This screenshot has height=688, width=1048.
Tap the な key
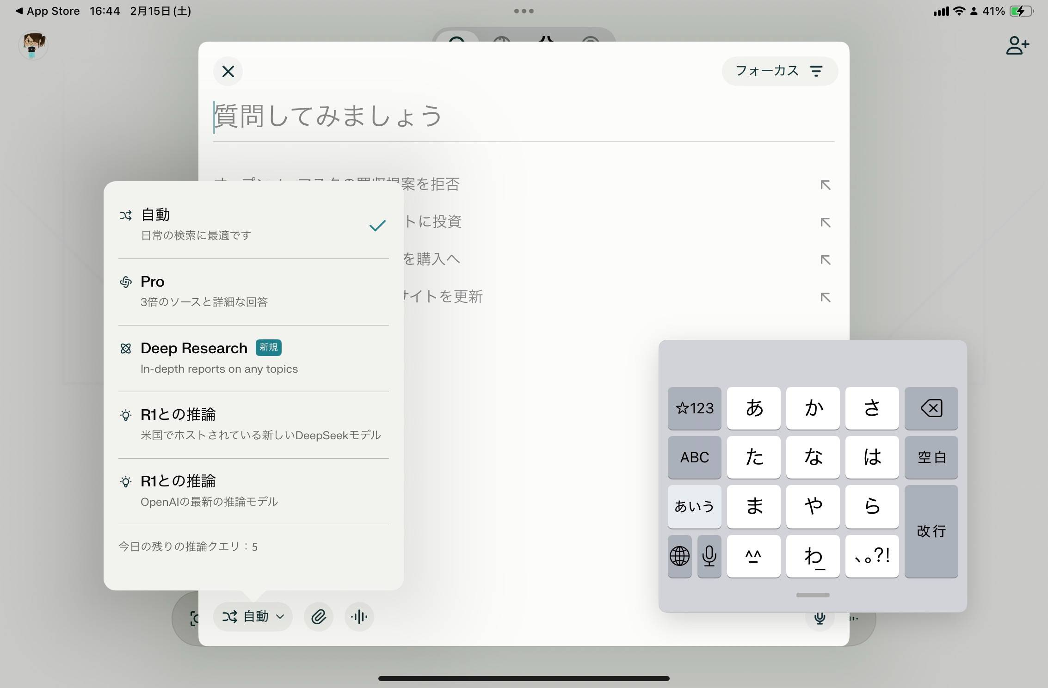[813, 457]
